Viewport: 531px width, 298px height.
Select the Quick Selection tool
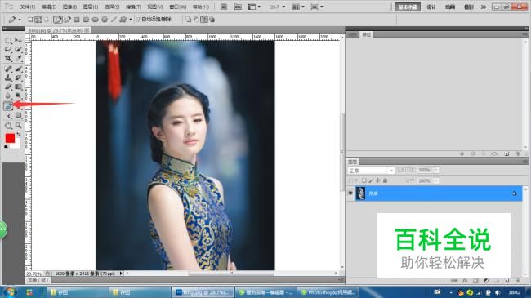coord(18,50)
